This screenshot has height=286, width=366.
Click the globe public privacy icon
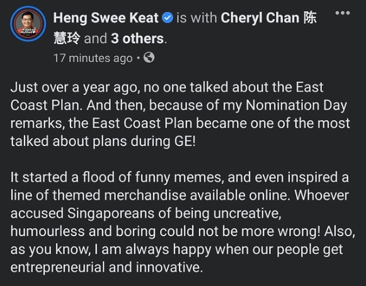(149, 57)
